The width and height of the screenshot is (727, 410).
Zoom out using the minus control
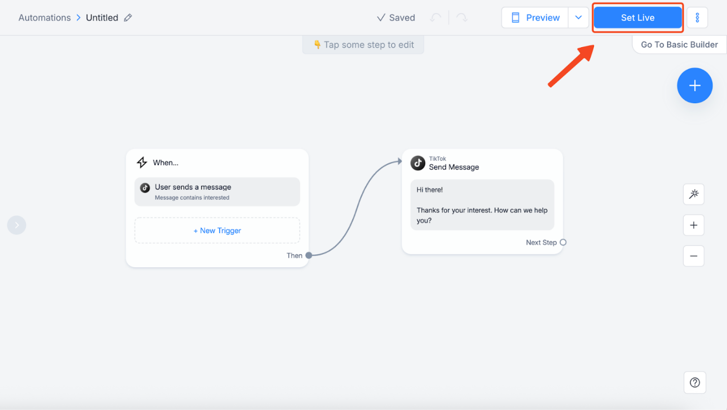693,256
